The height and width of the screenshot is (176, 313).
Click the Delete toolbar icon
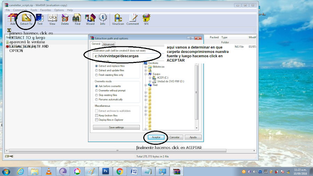coord(65,19)
